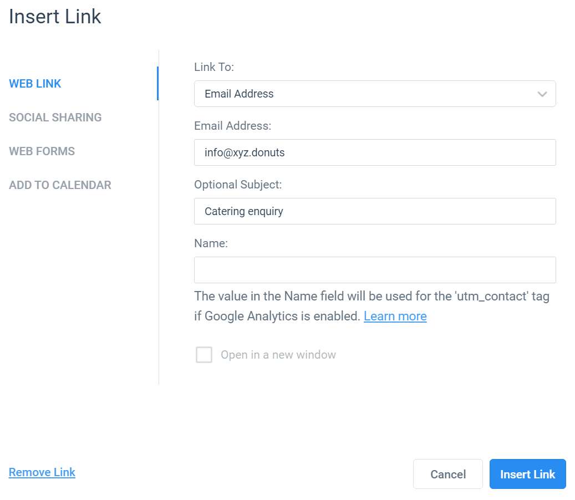Click the utm_contact helper text
The image size is (575, 500).
click(x=372, y=306)
